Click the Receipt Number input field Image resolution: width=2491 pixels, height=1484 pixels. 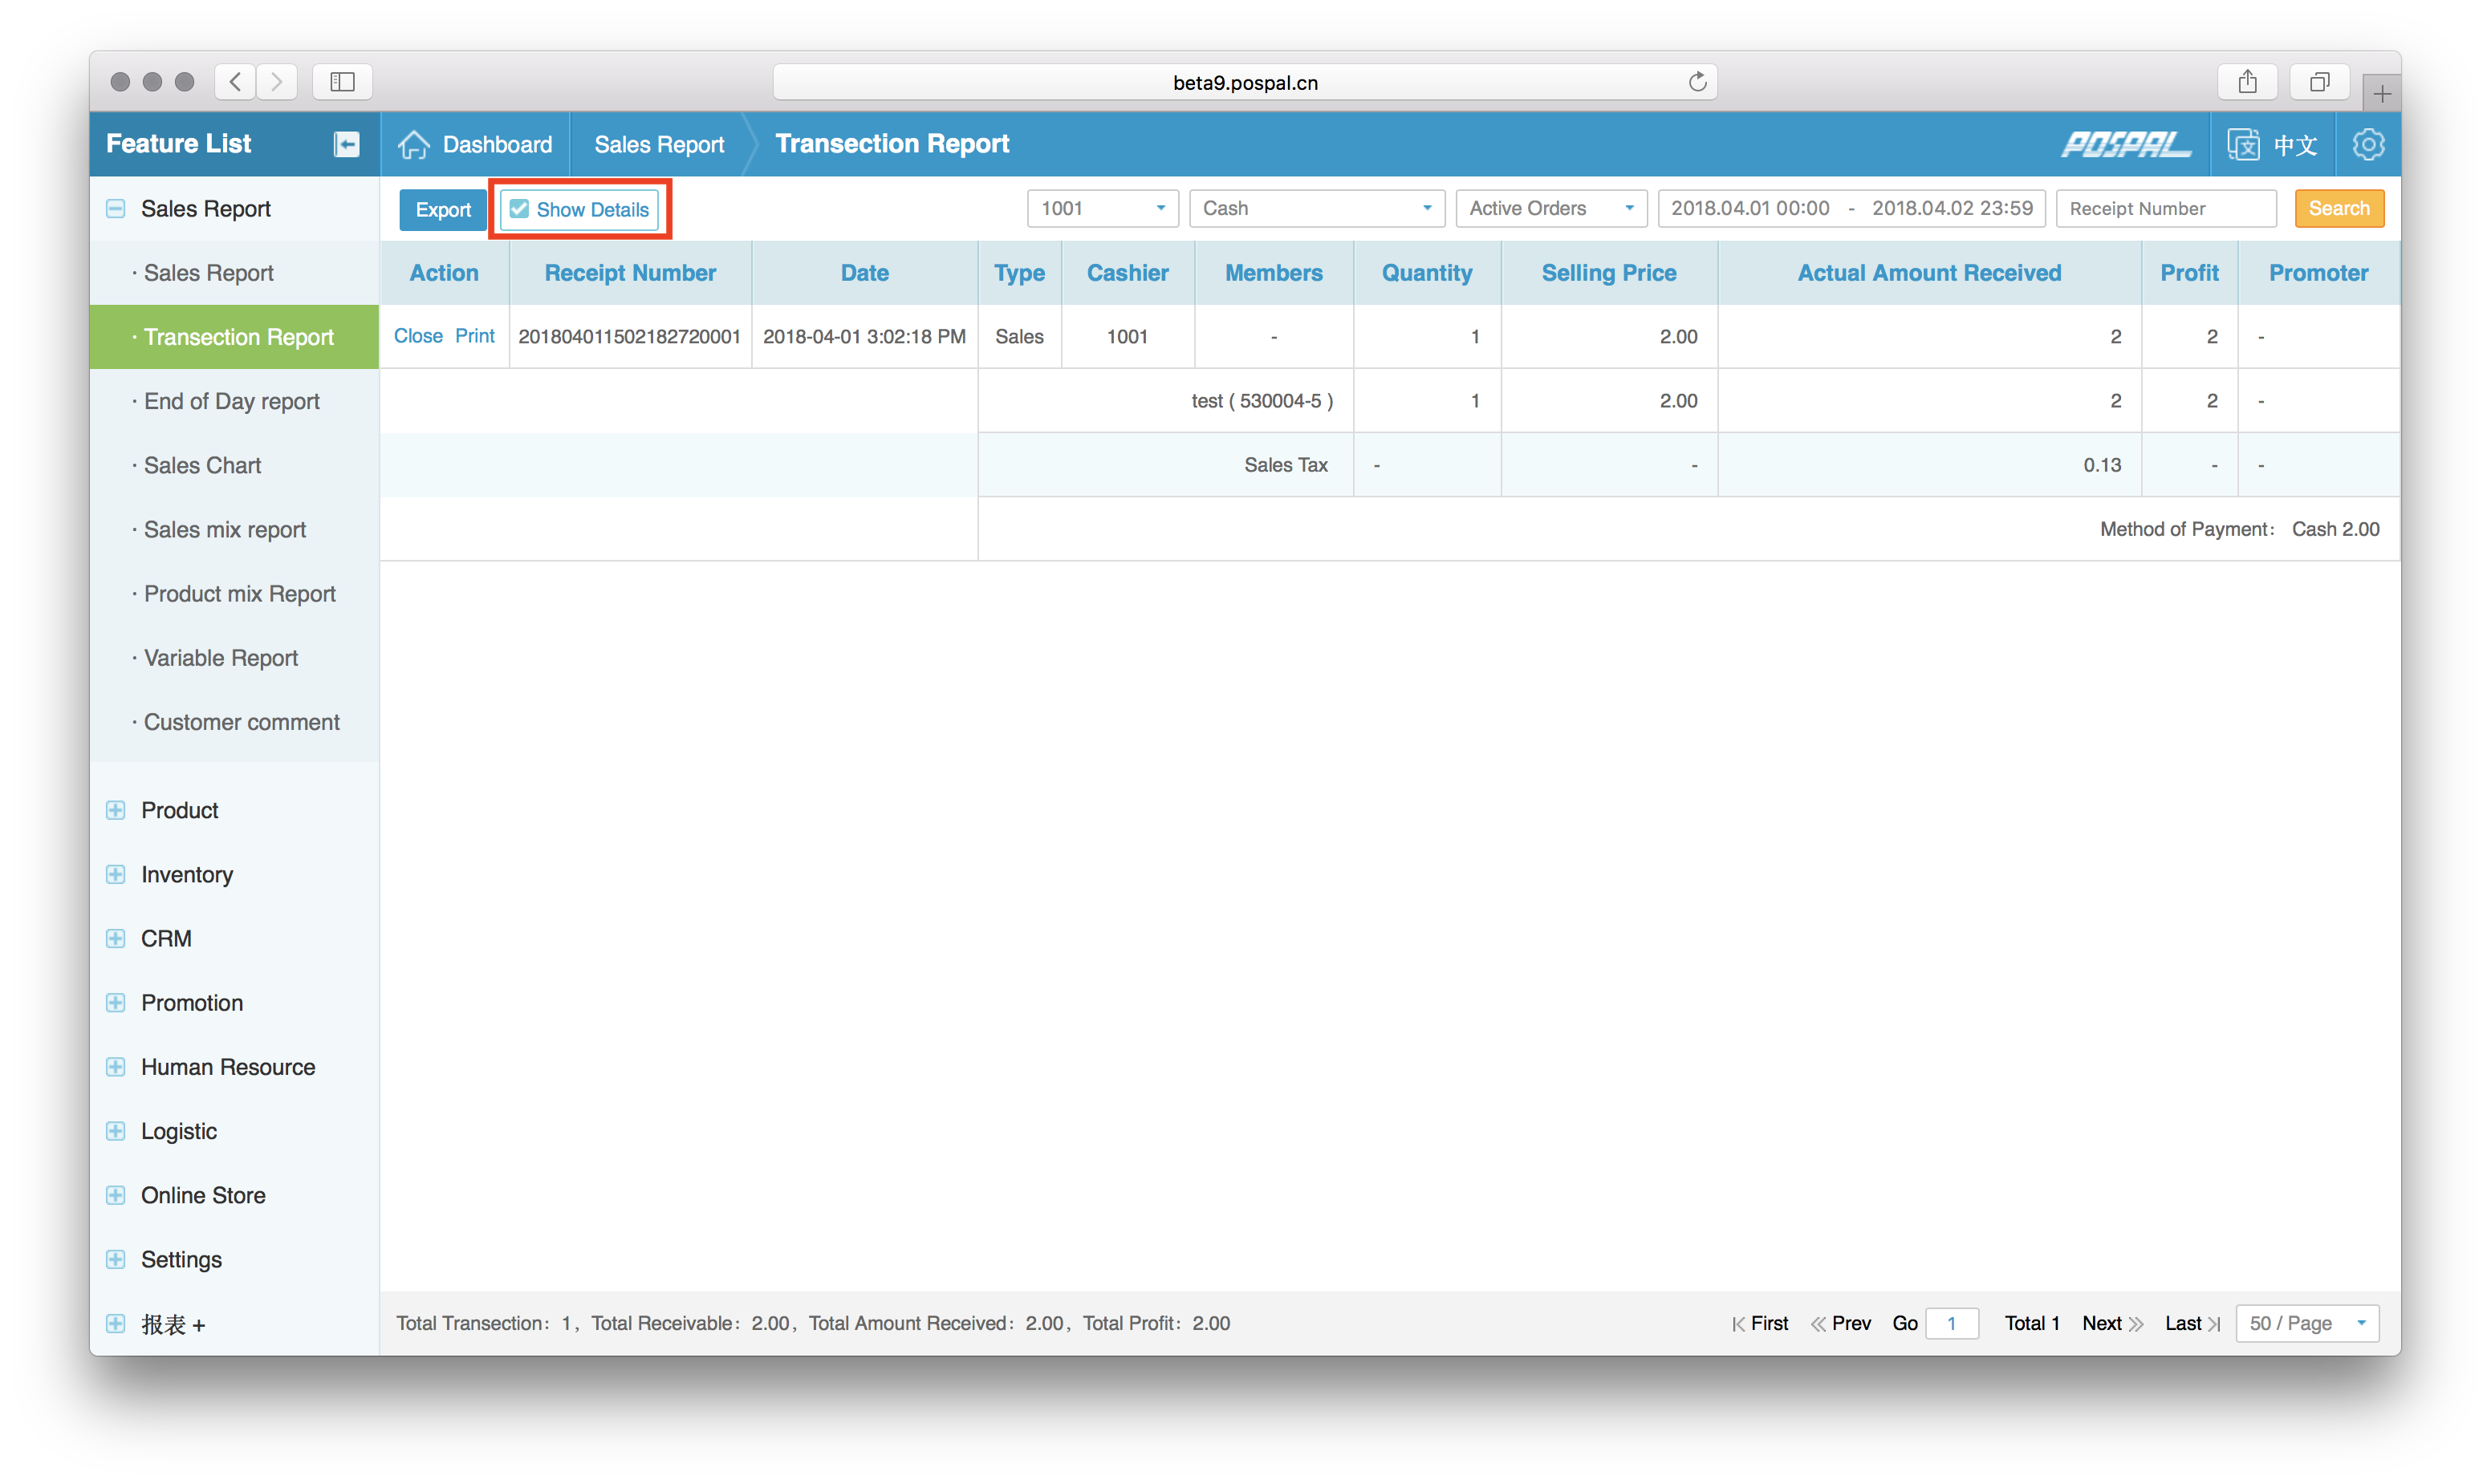coord(2165,208)
